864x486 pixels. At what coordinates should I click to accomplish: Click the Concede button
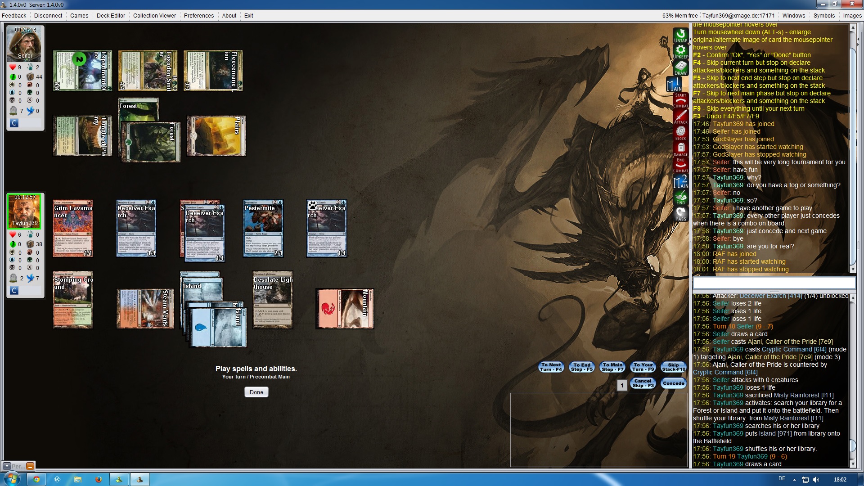click(x=674, y=383)
